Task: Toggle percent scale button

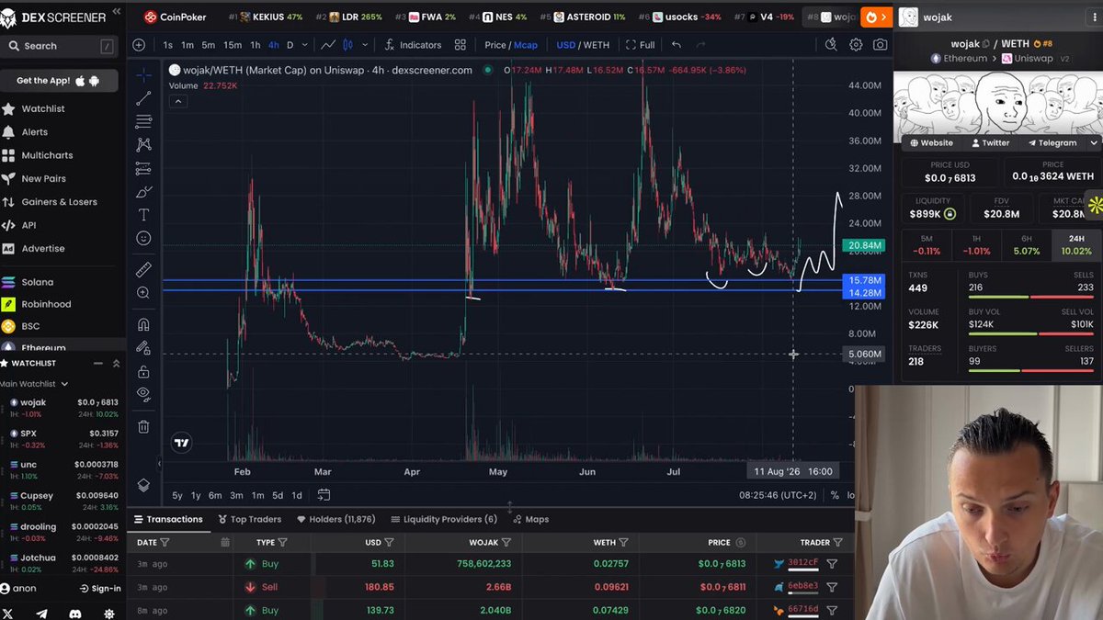Action: point(835,496)
